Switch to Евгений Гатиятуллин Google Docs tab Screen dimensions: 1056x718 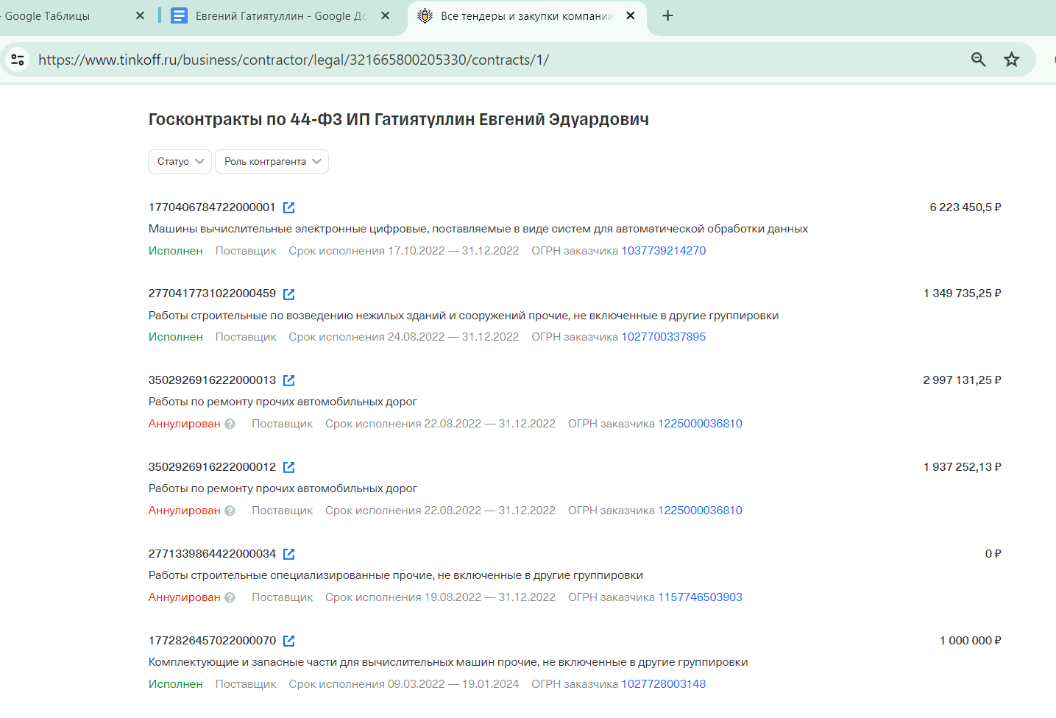click(x=281, y=15)
